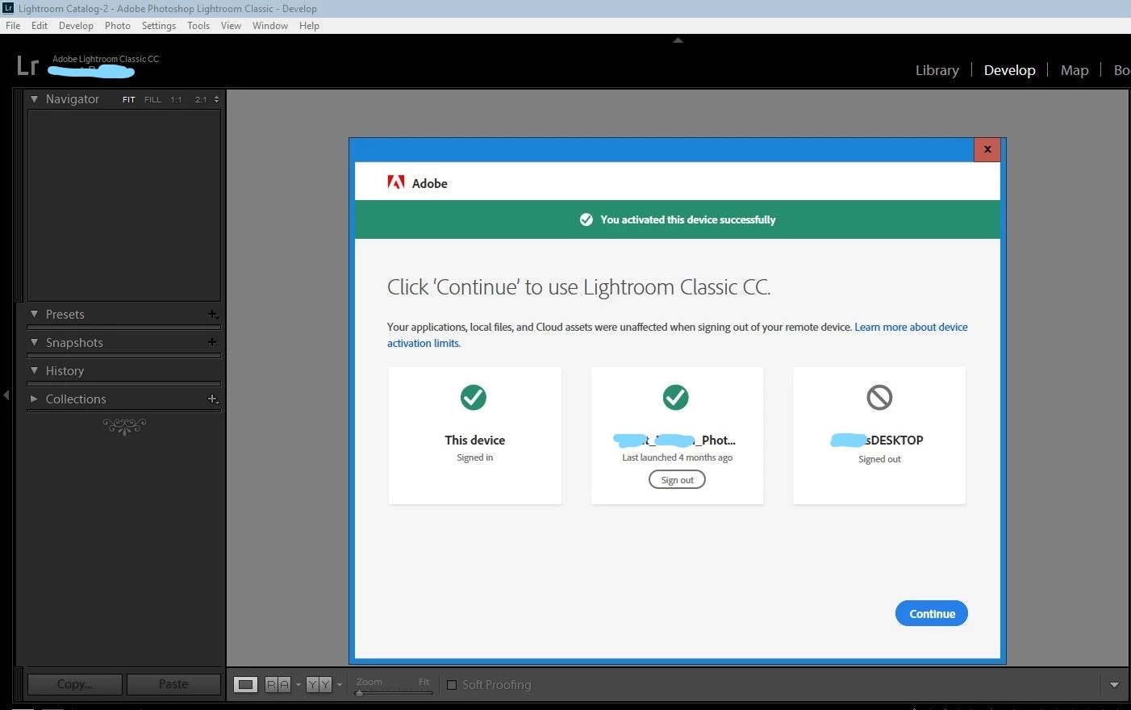Select the Loupe view icon in toolbar
Viewport: 1131px width, 710px height.
245,685
